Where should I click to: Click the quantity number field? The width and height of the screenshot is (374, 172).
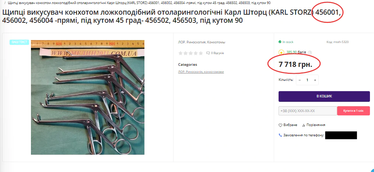307,80
